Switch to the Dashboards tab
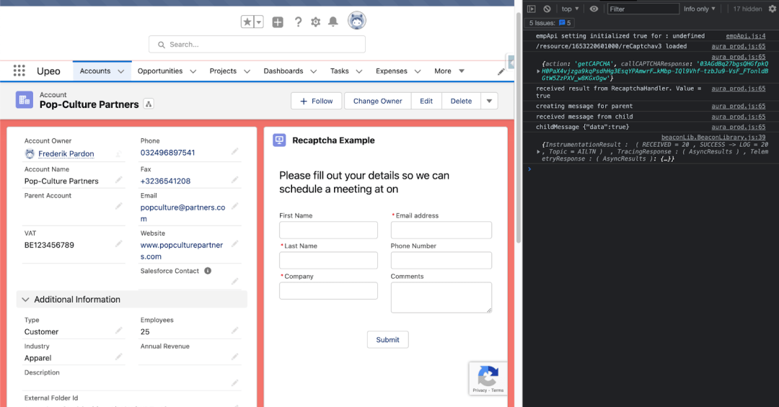 click(x=283, y=71)
